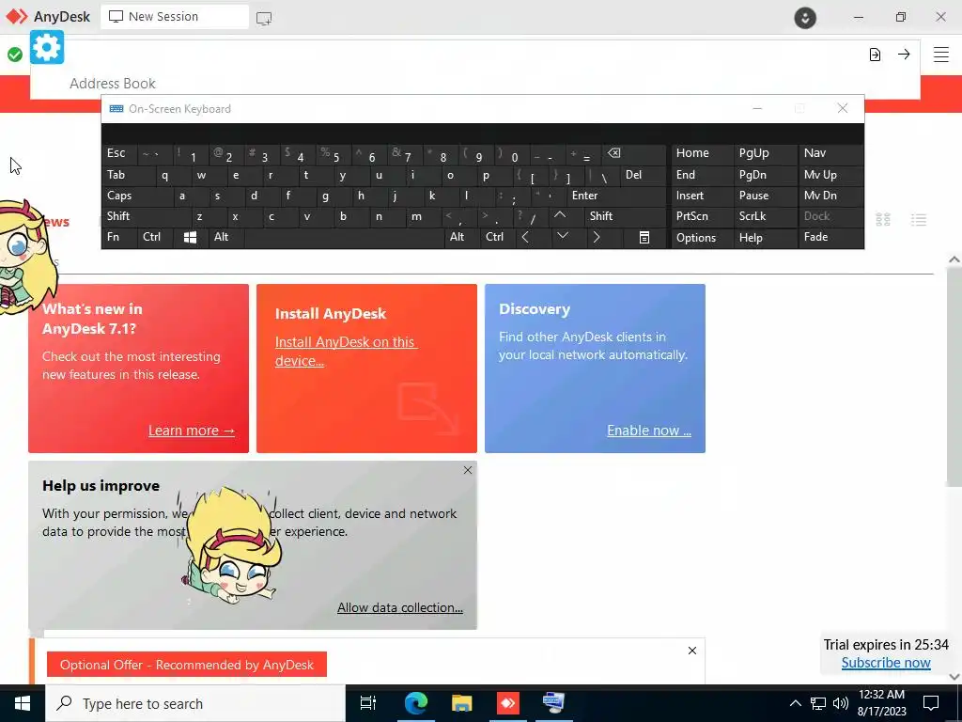Click the On-Screen Keyboard taskbar icon
The height and width of the screenshot is (722, 962).
554,703
